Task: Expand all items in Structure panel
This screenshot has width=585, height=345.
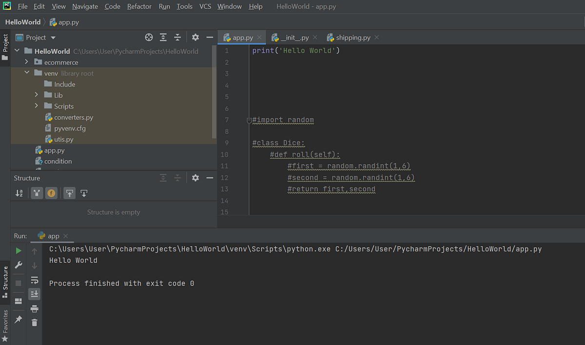Action: point(163,178)
